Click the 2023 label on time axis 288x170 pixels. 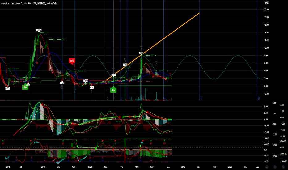tap(230, 167)
